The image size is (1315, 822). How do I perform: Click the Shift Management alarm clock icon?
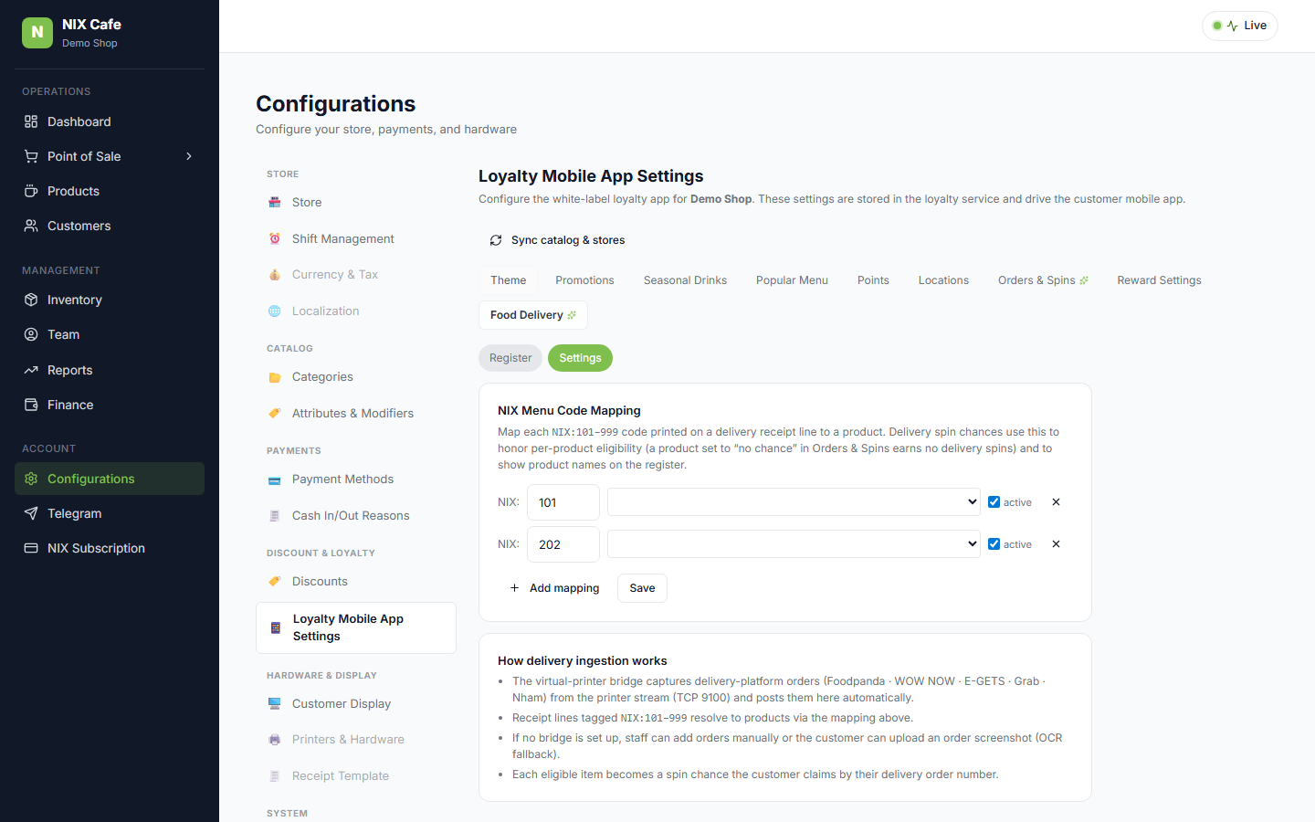coord(275,238)
